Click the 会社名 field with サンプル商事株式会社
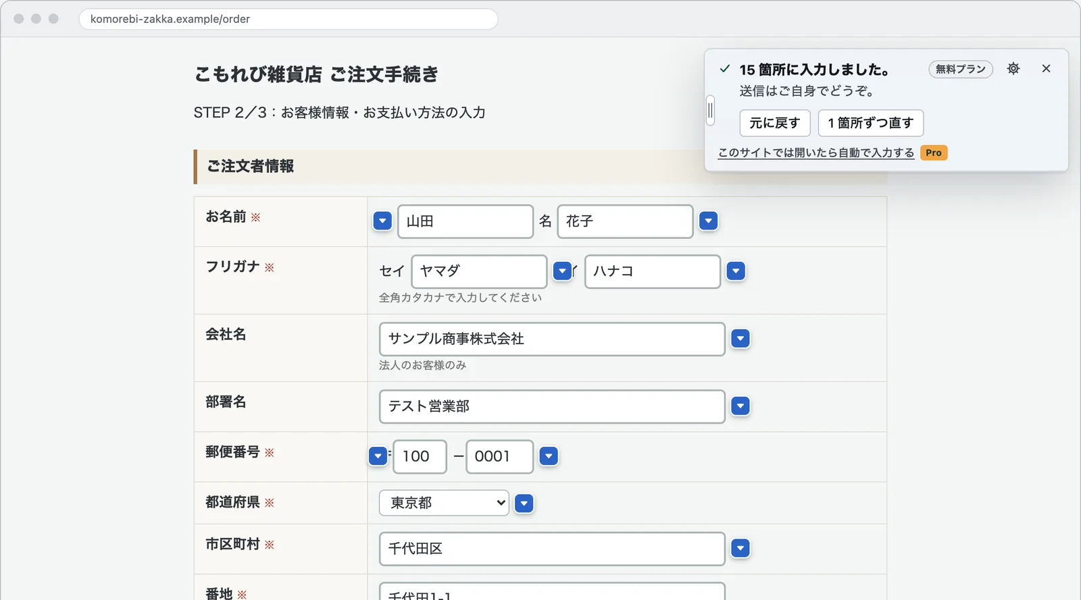 click(x=552, y=339)
